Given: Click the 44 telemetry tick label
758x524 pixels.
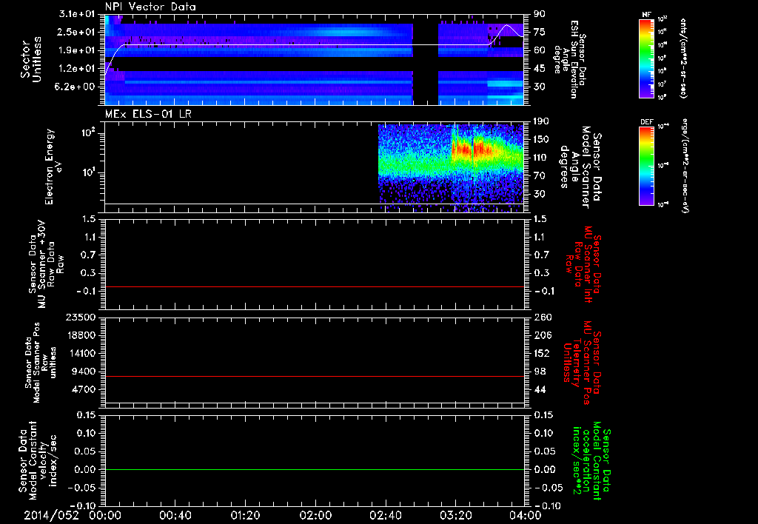Looking at the screenshot, I should (x=540, y=389).
